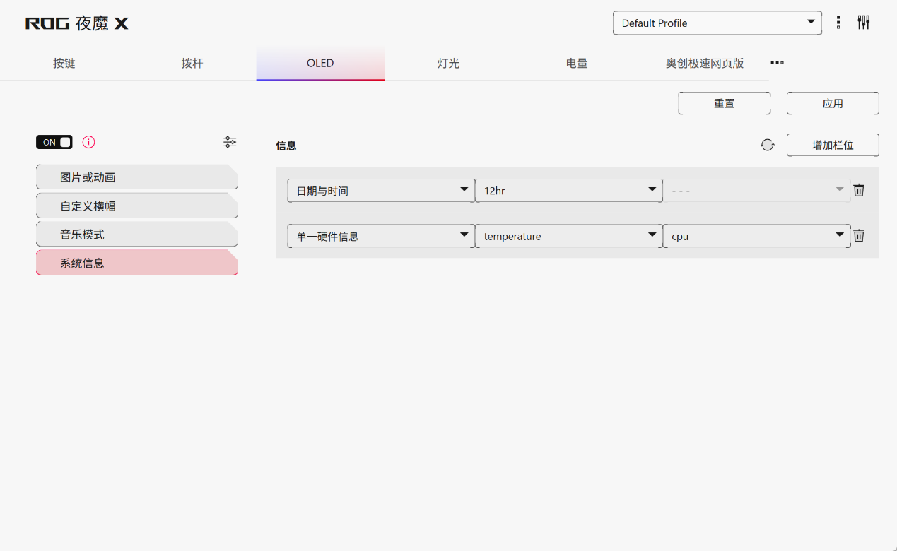
Task: Open OLED slider settings icon above list
Action: [x=230, y=142]
